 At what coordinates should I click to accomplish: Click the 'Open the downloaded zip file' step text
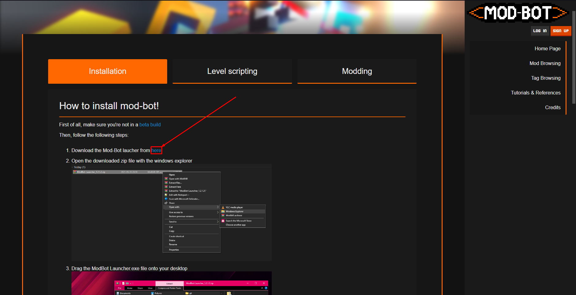[132, 161]
